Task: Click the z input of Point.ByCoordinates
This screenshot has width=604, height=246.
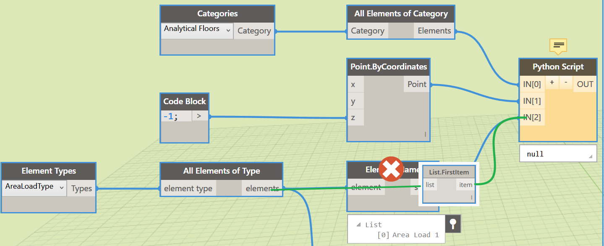Action: (353, 118)
